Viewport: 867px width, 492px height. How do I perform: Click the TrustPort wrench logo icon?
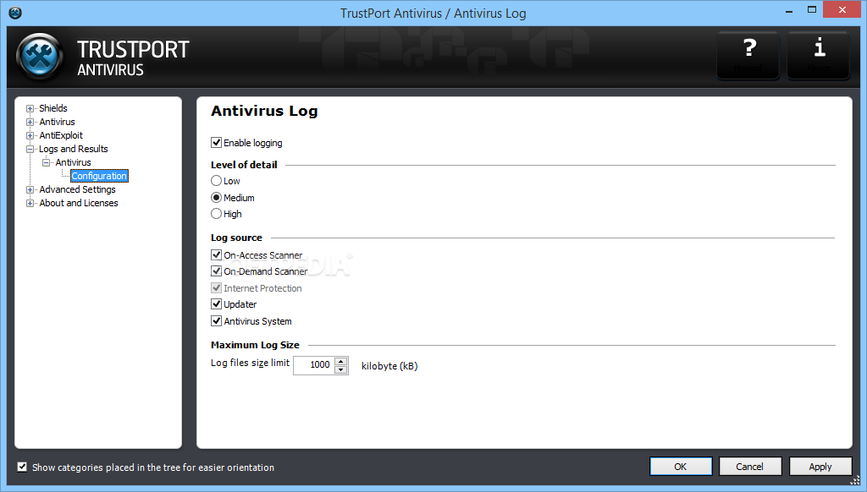(x=40, y=57)
